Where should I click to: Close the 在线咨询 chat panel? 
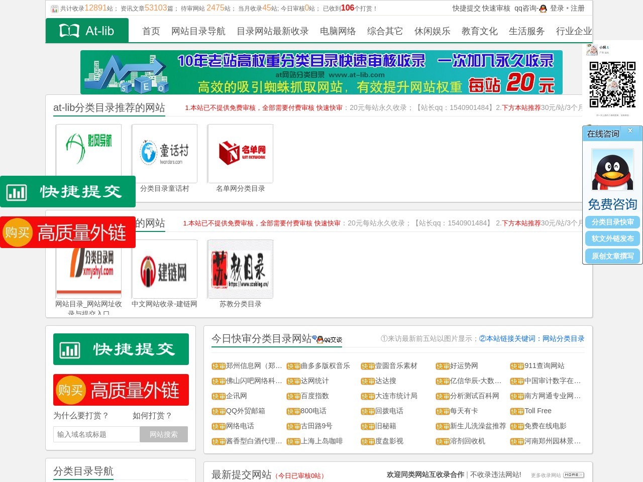pyautogui.click(x=630, y=131)
